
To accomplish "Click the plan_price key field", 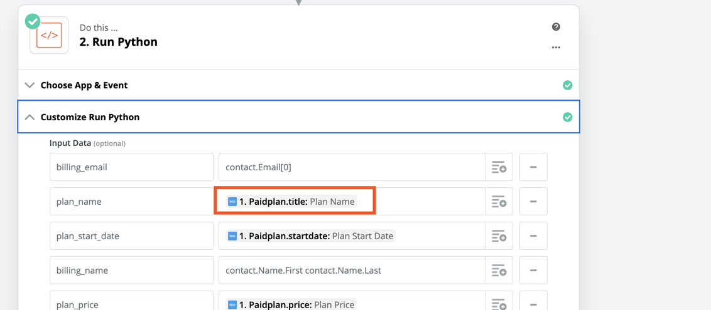I will coord(131,304).
